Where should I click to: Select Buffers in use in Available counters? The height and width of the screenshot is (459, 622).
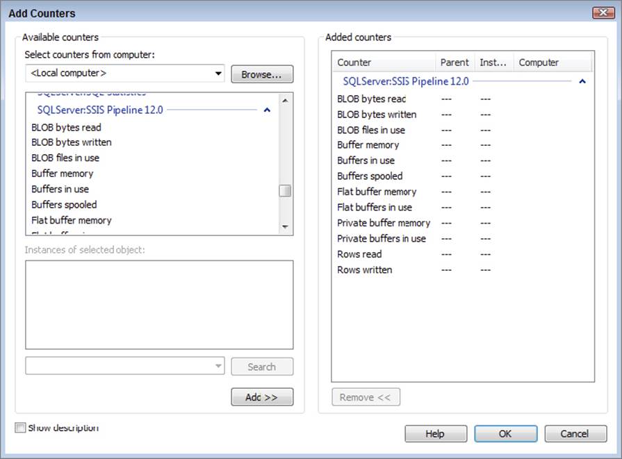(60, 189)
